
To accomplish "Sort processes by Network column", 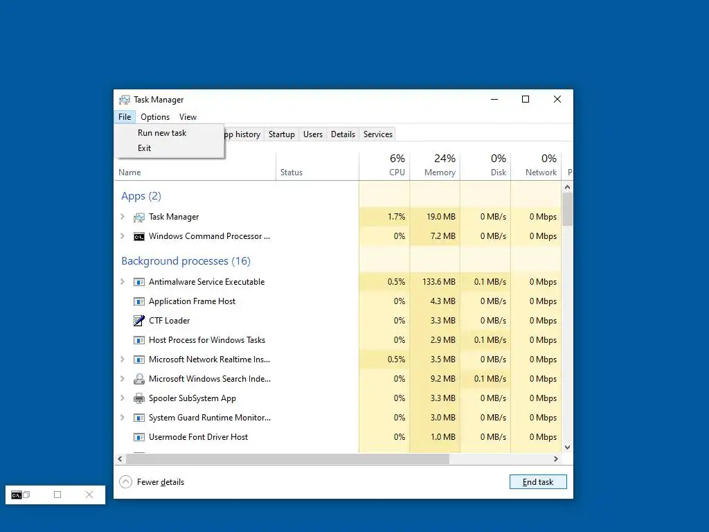I will pyautogui.click(x=537, y=166).
